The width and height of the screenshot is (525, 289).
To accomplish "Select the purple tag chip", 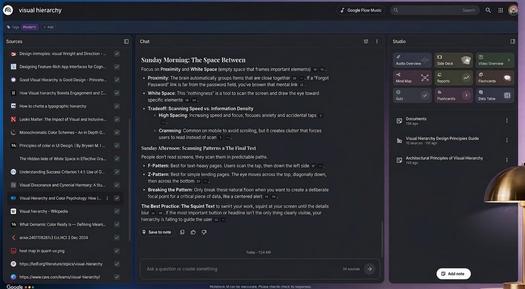I will (29, 27).
